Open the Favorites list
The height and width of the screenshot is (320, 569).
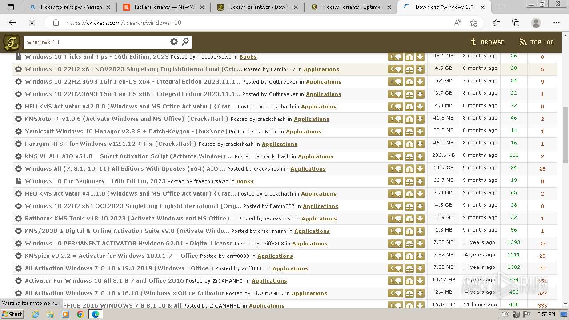[x=496, y=23]
